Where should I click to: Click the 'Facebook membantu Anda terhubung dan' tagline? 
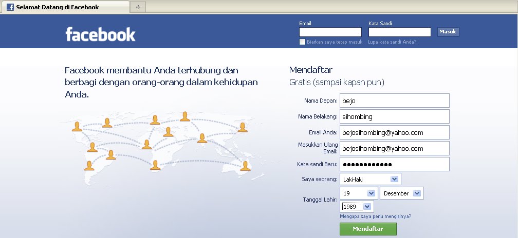[151, 70]
